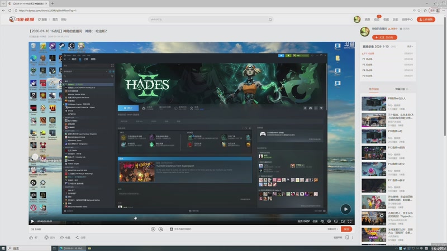The image size is (447, 251).
Task: Open the 收藏 header link
Action: click(x=386, y=20)
